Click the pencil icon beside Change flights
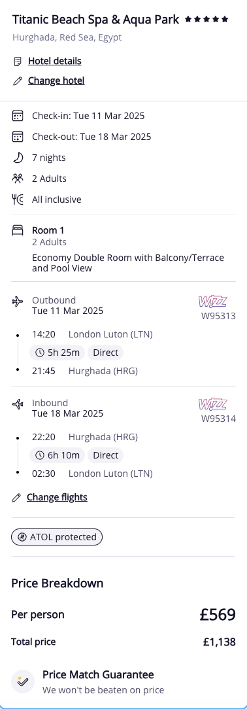247x709 pixels. [16, 498]
